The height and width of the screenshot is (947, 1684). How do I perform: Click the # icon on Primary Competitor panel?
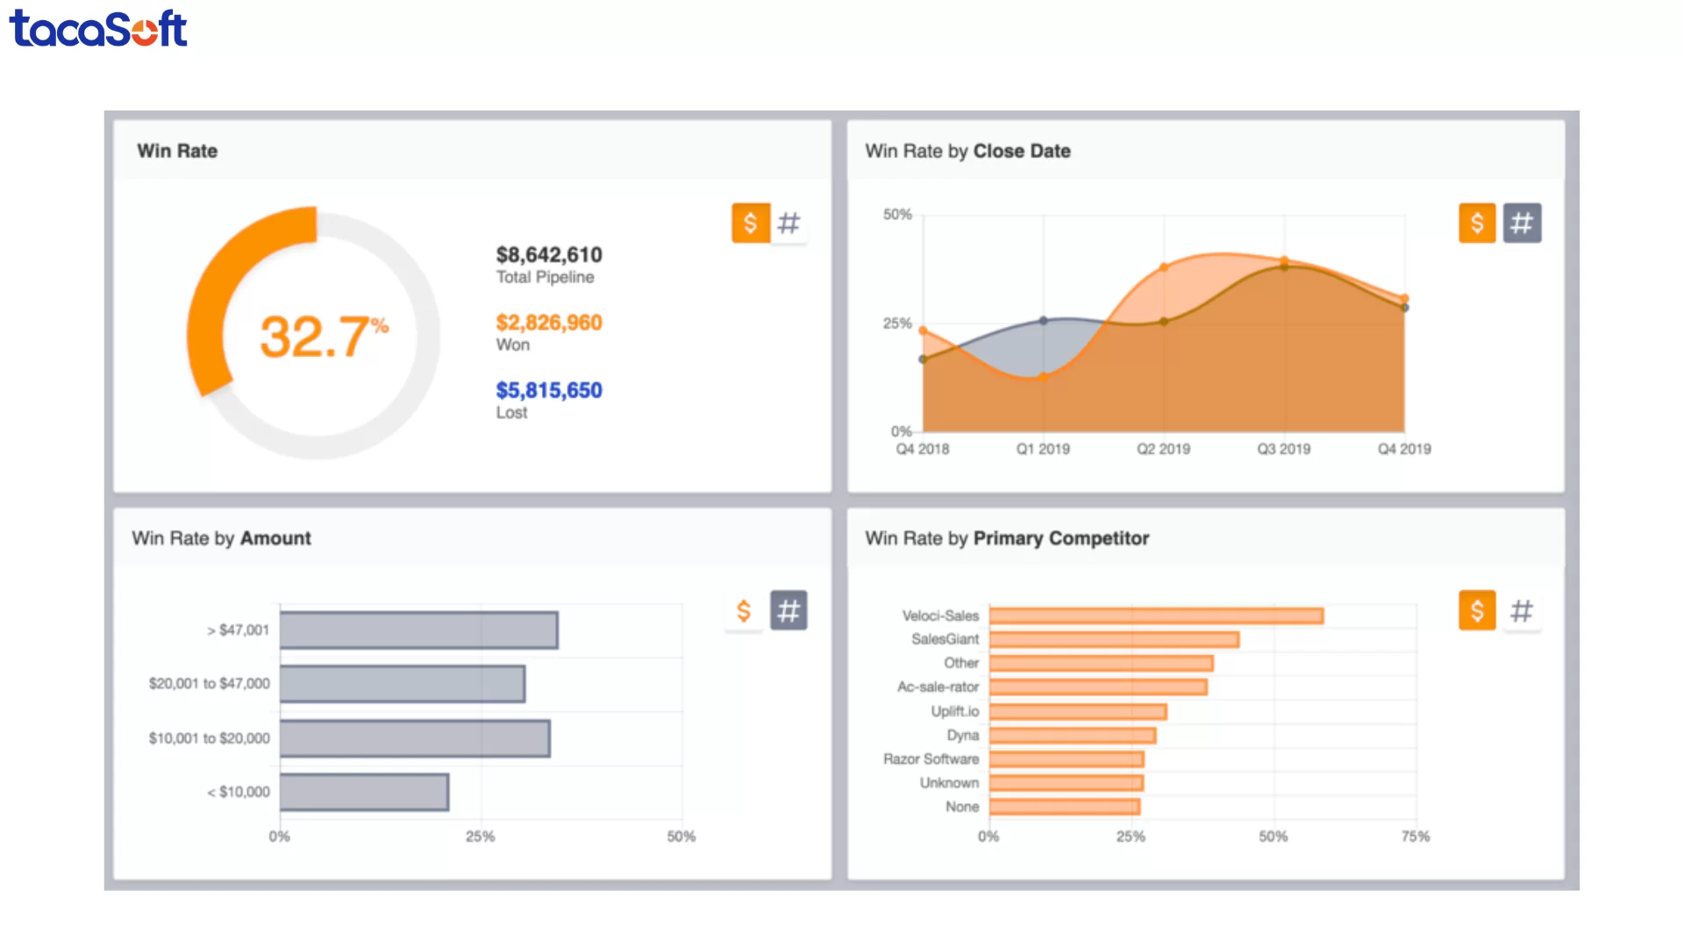click(1523, 610)
